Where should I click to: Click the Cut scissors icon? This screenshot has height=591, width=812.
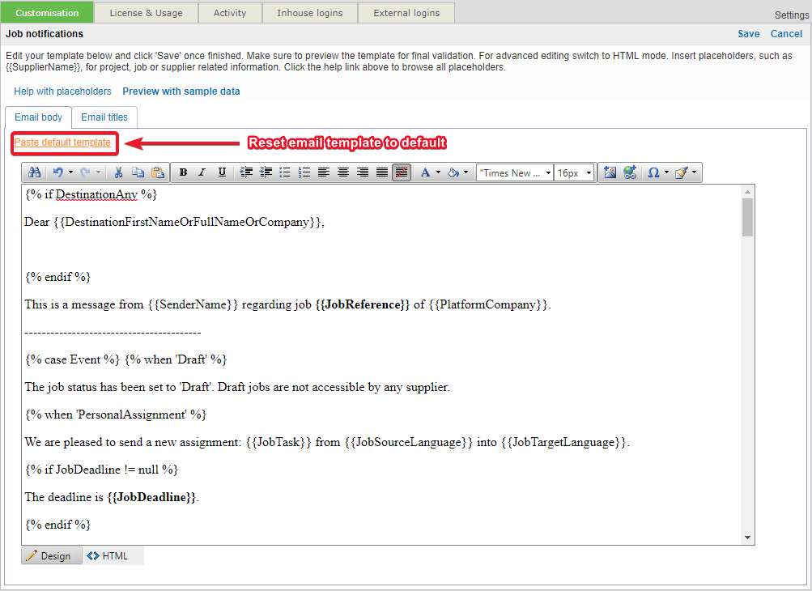(x=118, y=172)
